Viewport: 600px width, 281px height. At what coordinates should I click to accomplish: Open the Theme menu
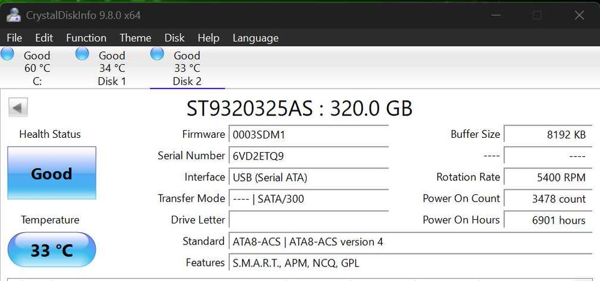point(135,38)
